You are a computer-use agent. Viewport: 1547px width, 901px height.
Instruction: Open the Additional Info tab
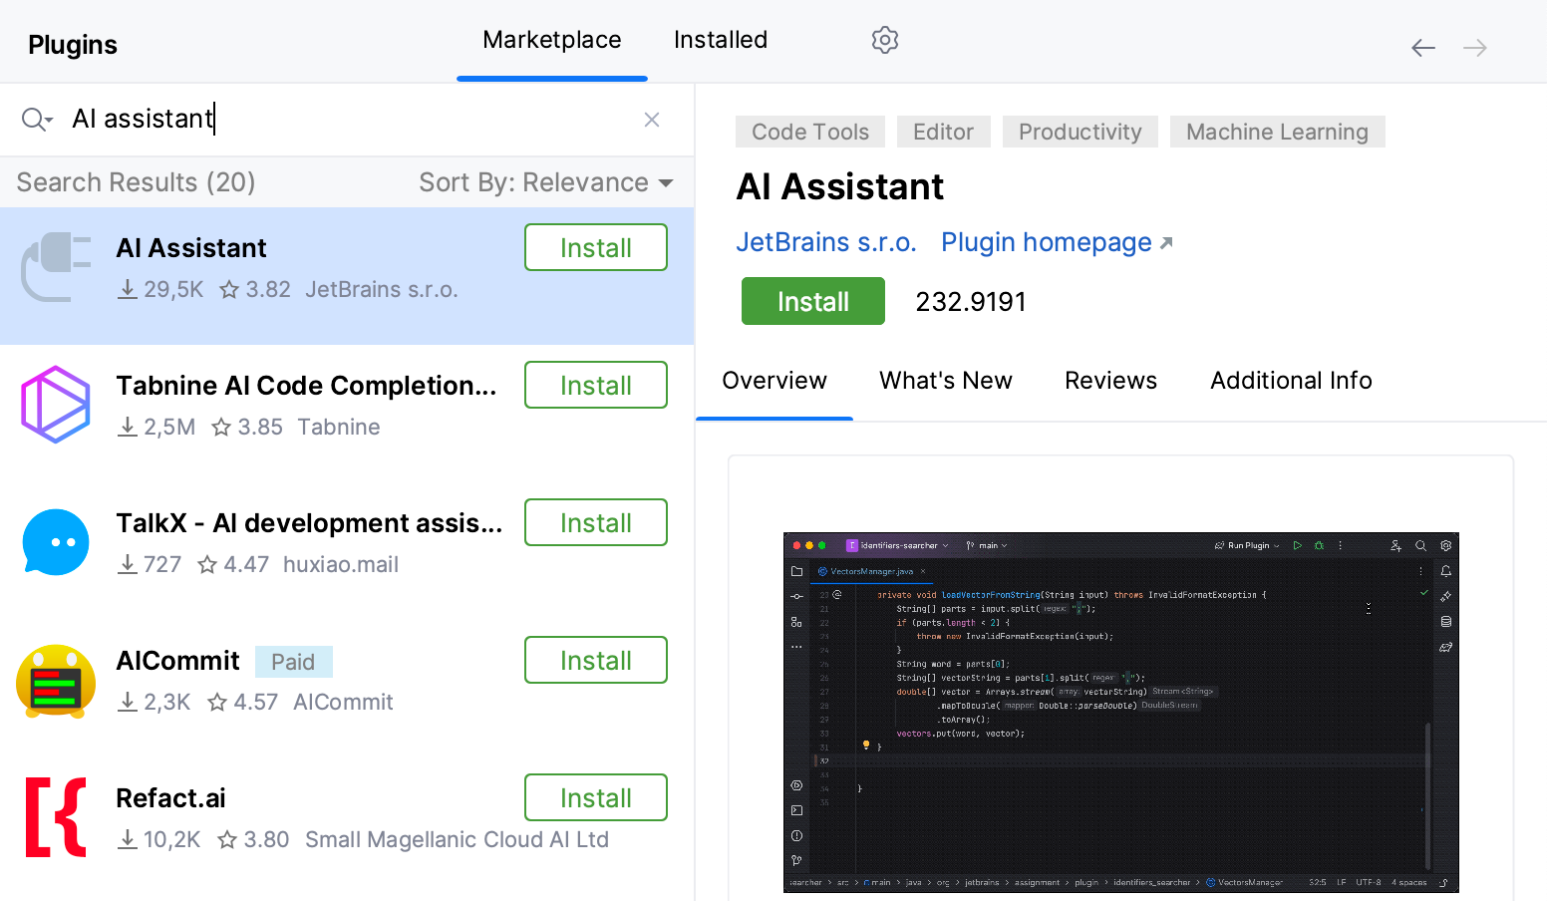pos(1291,380)
